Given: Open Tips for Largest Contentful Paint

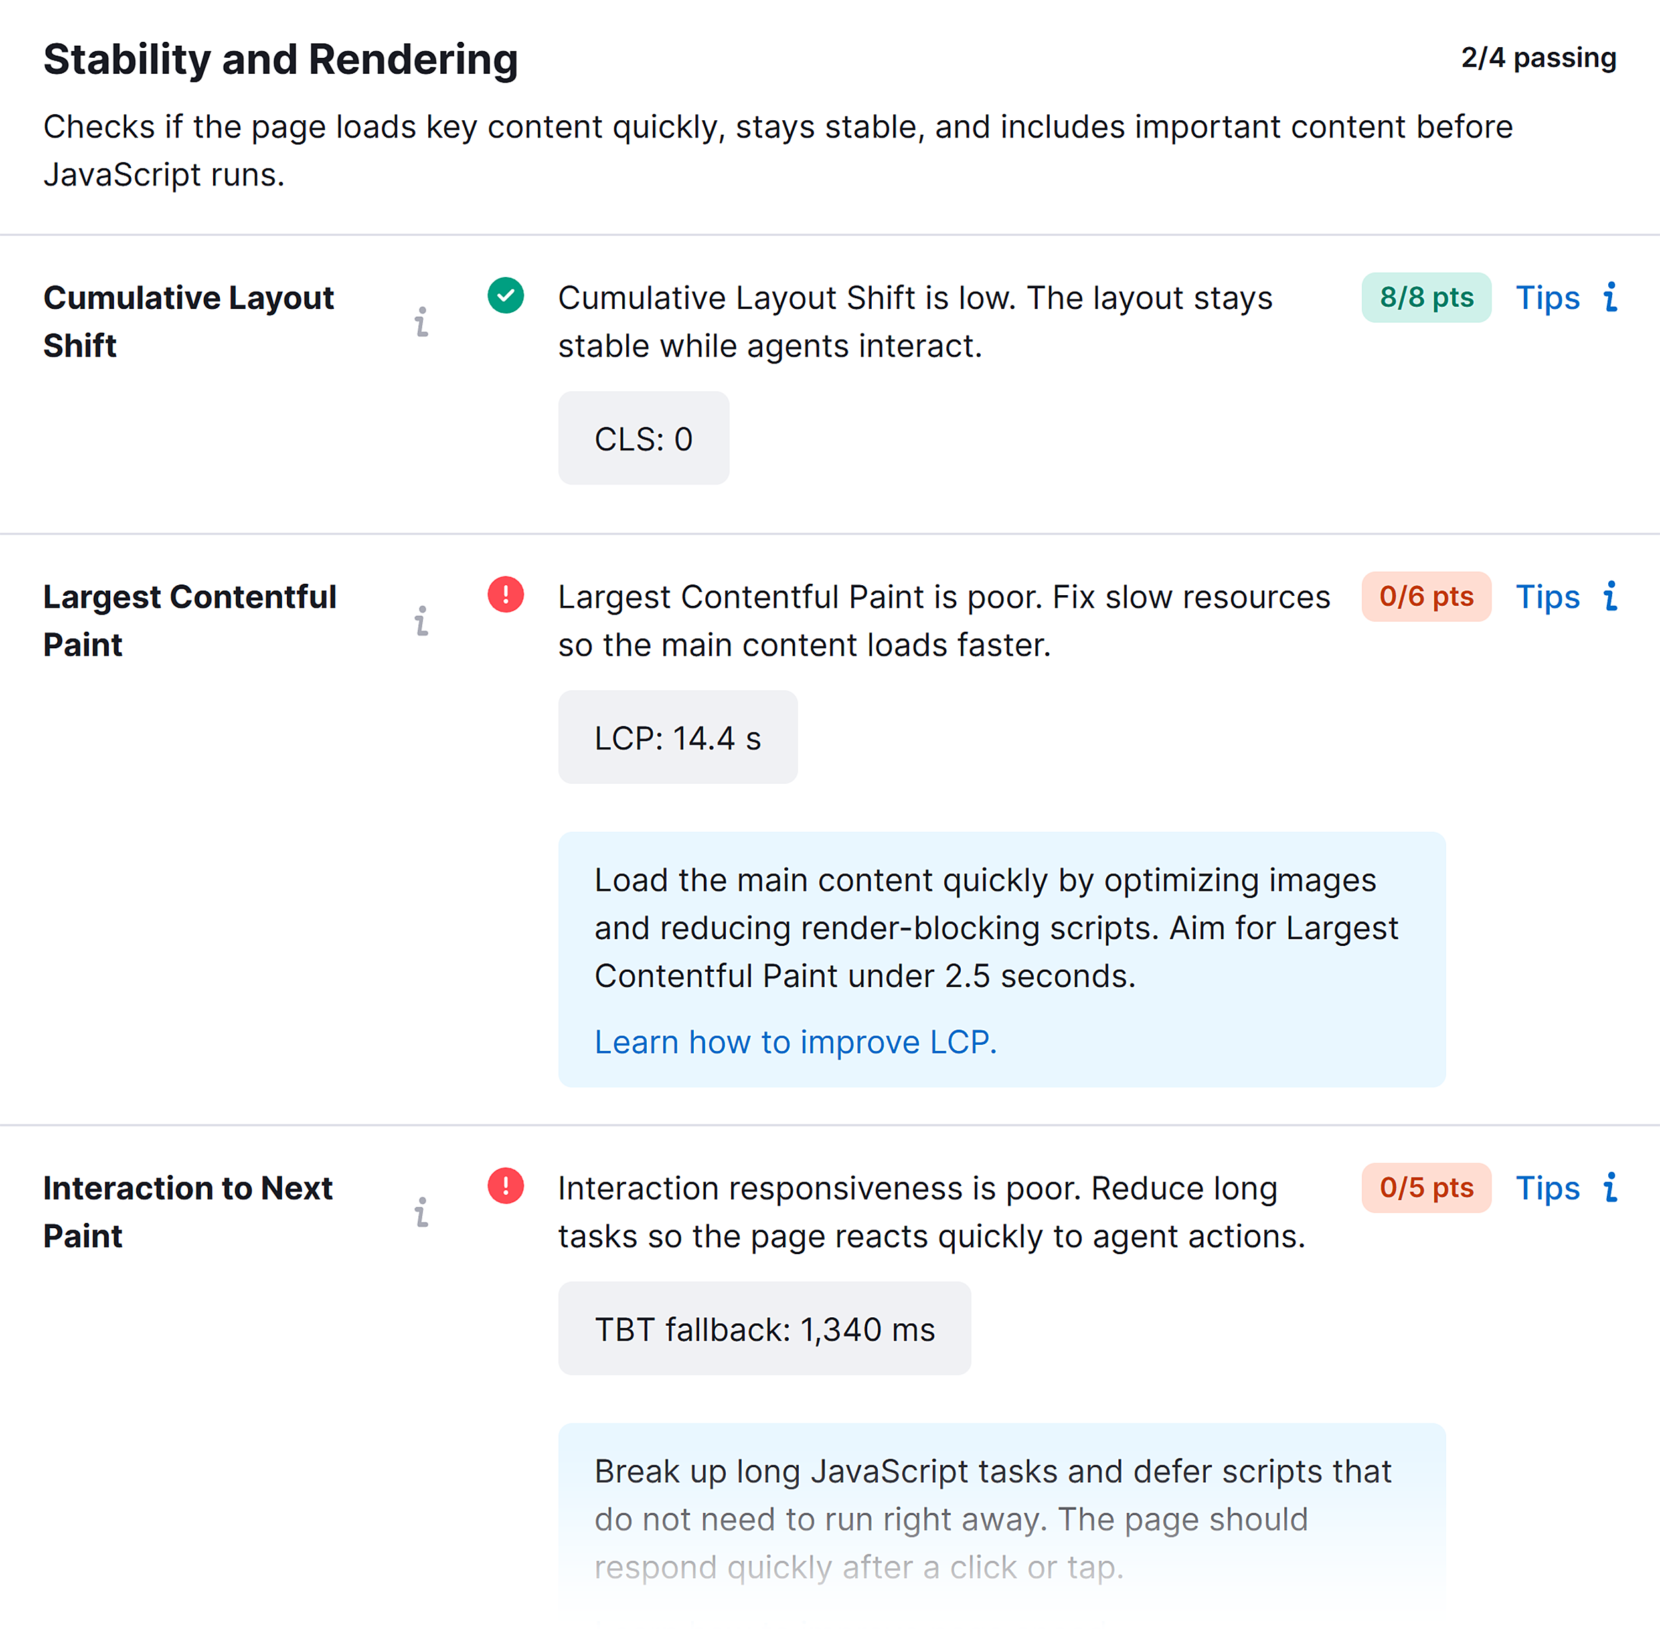Looking at the screenshot, I should [x=1547, y=597].
